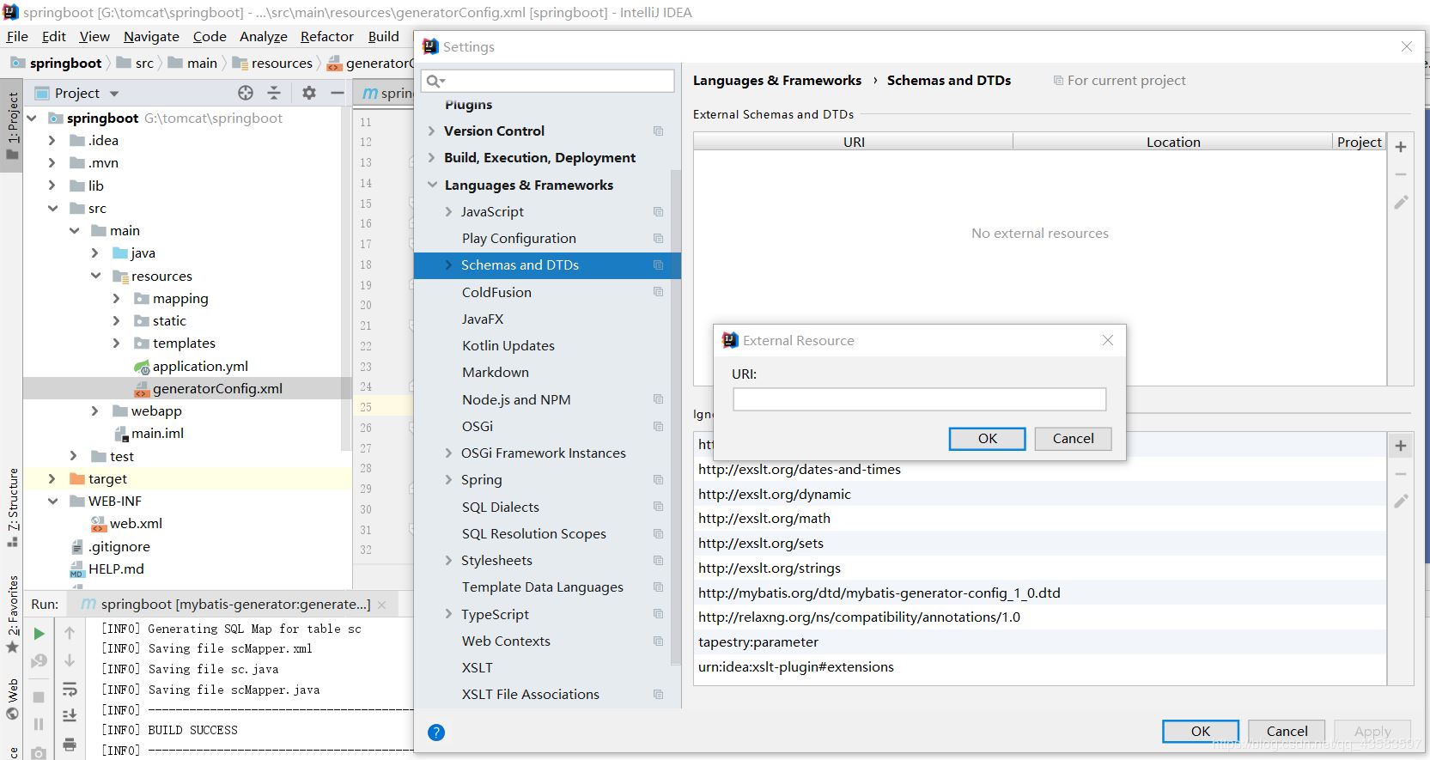Expand Version Control in Settings
The width and height of the screenshot is (1430, 760).
click(432, 131)
